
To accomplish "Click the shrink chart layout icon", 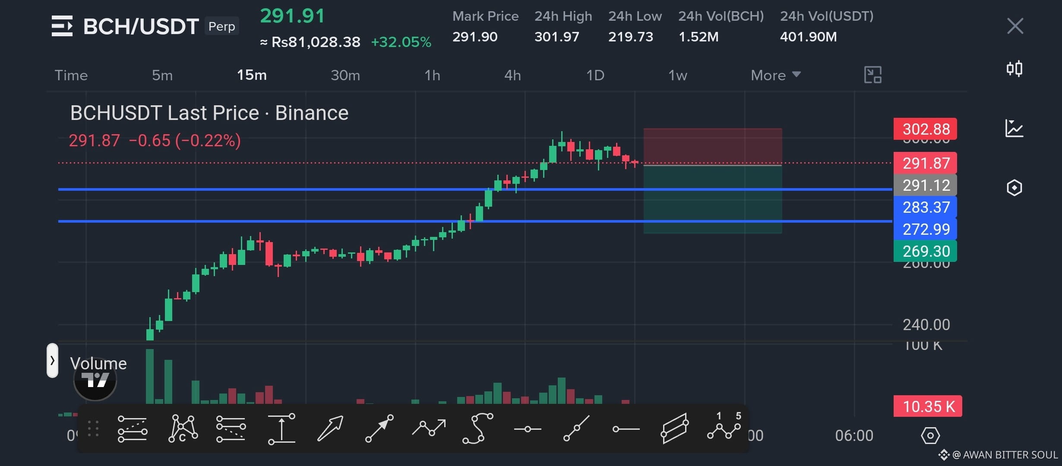I will tap(872, 75).
